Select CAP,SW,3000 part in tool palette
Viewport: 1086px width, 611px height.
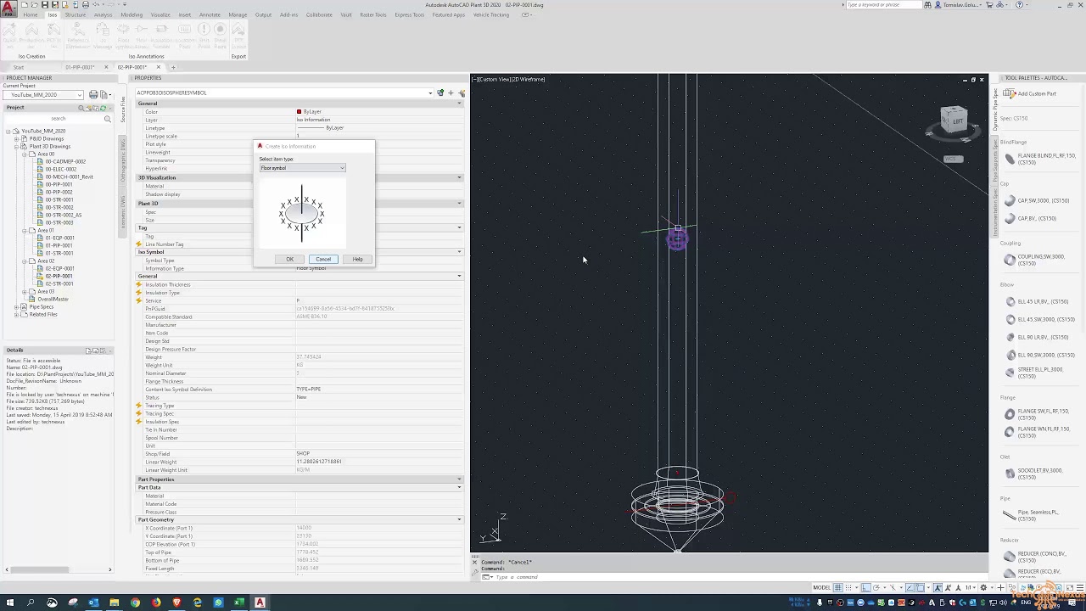pyautogui.click(x=1037, y=201)
